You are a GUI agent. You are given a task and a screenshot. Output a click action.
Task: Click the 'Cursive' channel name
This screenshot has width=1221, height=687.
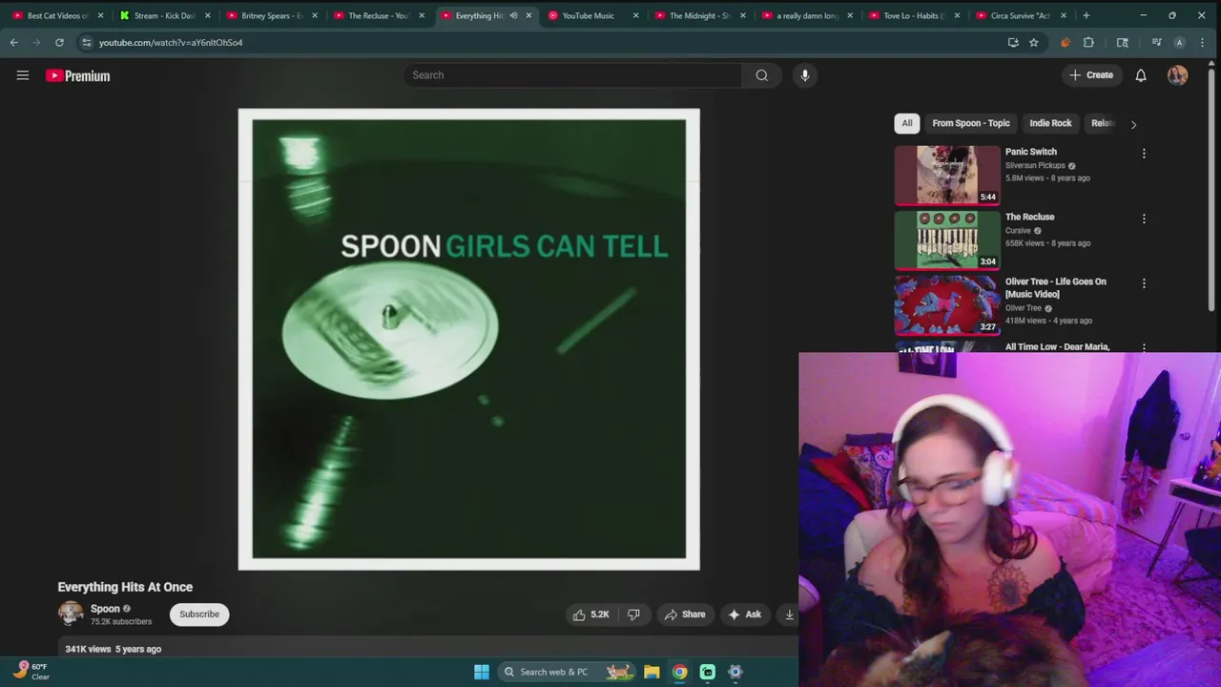pos(1018,230)
